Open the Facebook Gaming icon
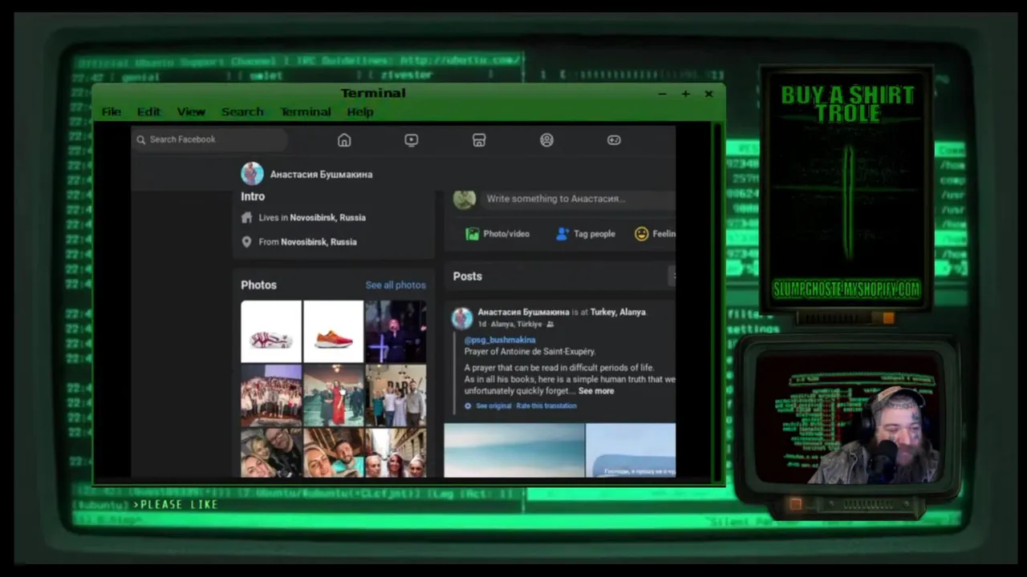Viewport: 1027px width, 577px height. click(x=614, y=140)
